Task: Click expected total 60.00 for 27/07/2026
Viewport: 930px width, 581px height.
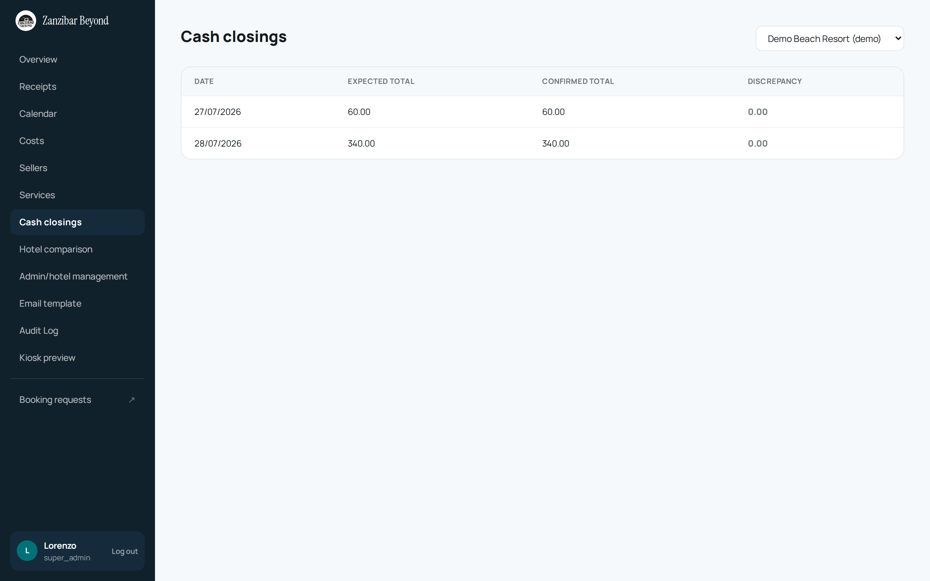Action: pos(359,112)
